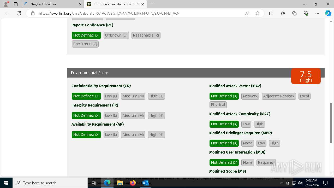Set Integrity Requirement to Medium (M)
334x188 pixels.
[133, 115]
